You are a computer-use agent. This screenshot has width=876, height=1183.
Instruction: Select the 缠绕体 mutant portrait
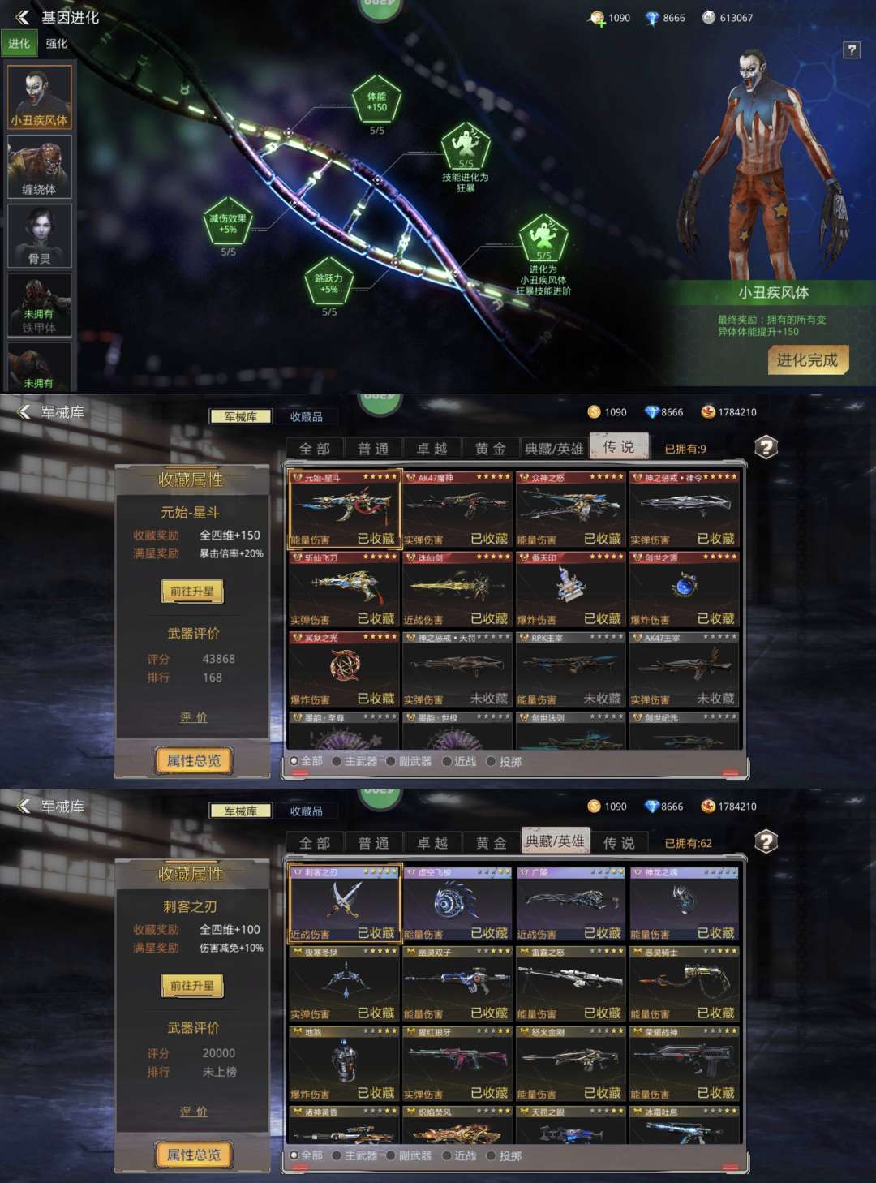click(40, 166)
